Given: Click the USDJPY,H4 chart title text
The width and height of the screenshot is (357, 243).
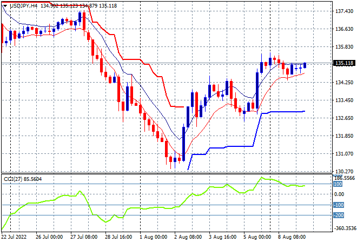Looking at the screenshot, I should pyautogui.click(x=23, y=6).
